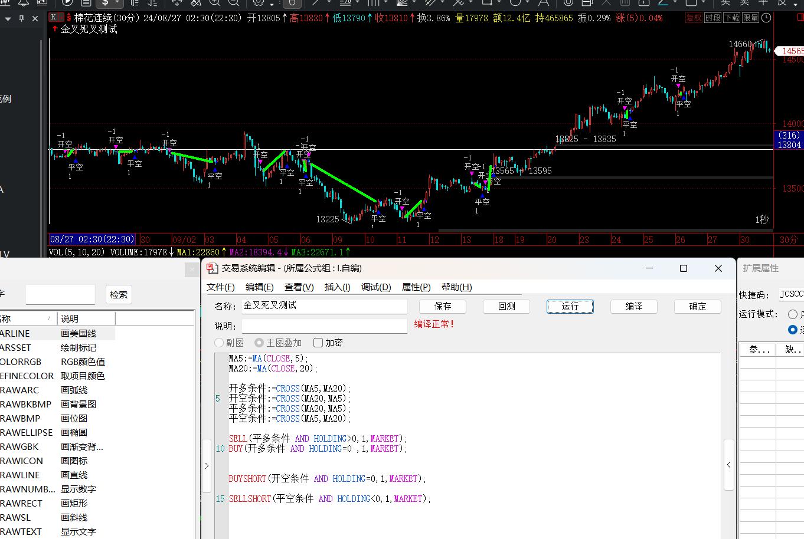Screen dimensions: 804x539
Task: Click the K-line type icon before 棉花连续
Action: pyautogui.click(x=56, y=17)
